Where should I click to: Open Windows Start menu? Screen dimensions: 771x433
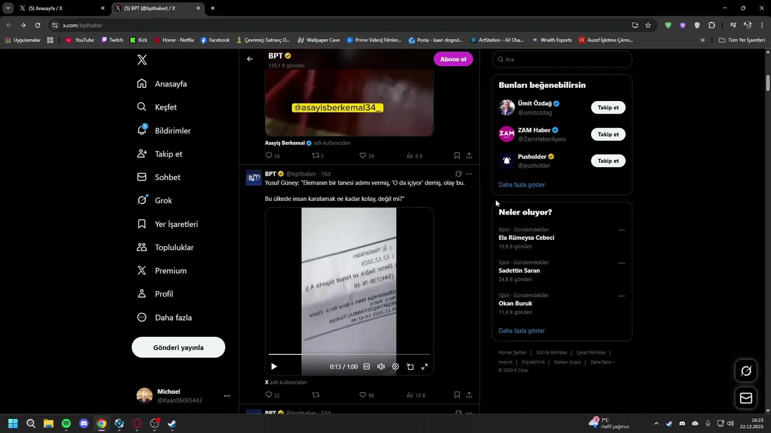[x=13, y=423]
